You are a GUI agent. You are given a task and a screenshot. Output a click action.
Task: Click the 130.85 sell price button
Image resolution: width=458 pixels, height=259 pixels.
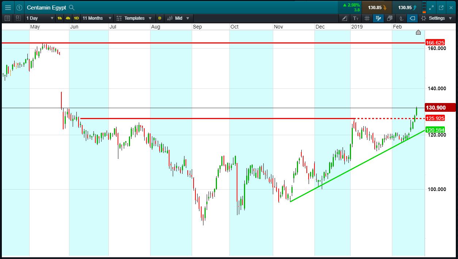377,7
